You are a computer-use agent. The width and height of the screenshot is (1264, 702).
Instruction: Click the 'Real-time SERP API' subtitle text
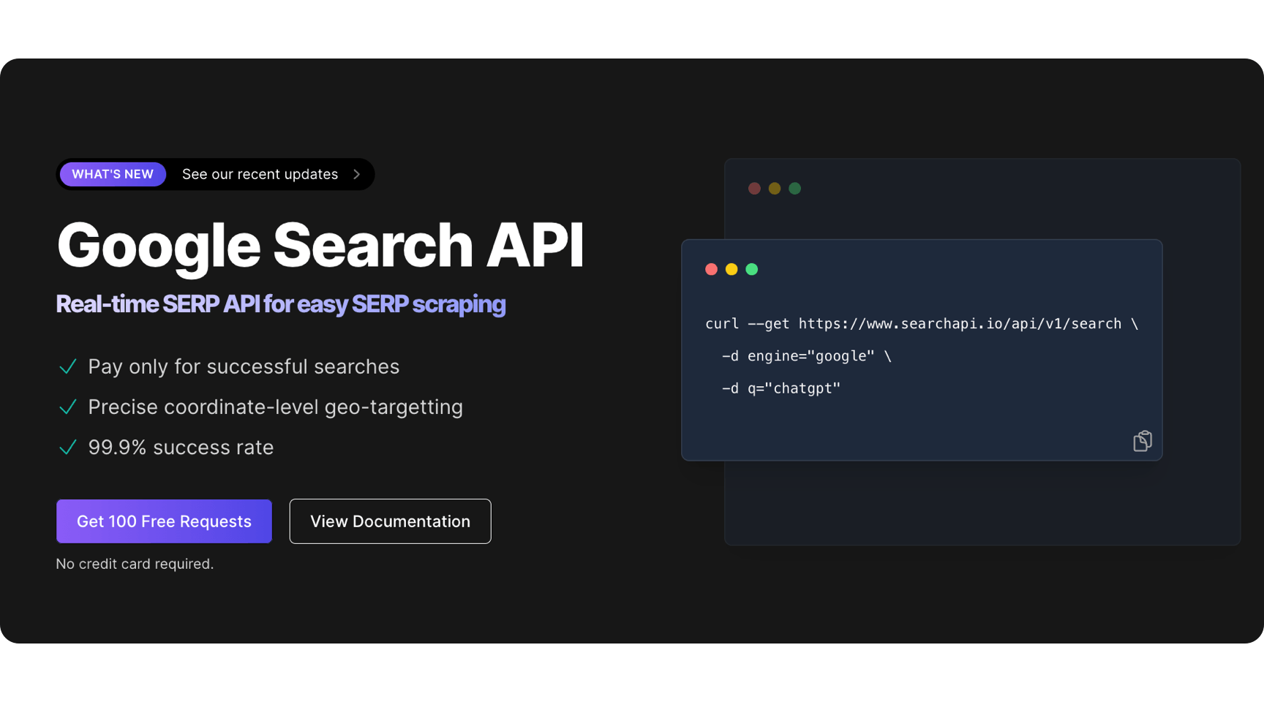pyautogui.click(x=280, y=304)
